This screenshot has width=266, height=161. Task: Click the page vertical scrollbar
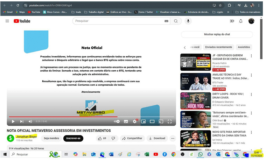tap(261, 39)
